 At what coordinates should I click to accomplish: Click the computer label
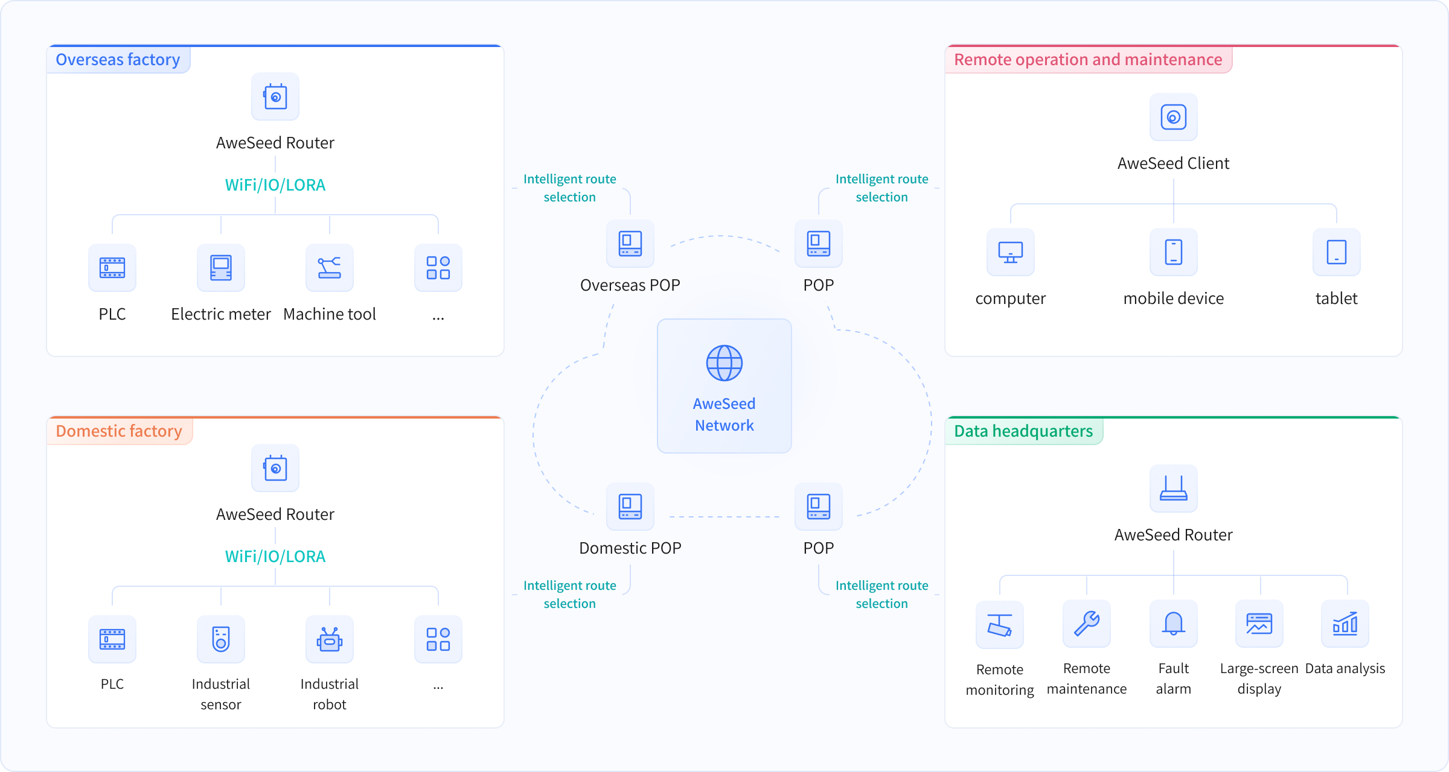[1011, 299]
